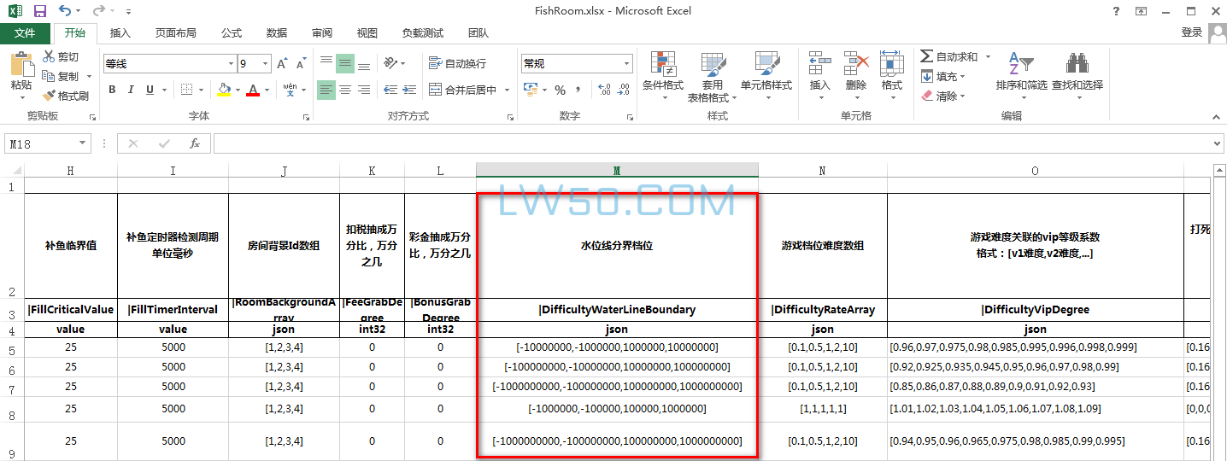Toggle Bold formatting
Screen dimensions: 1227x461
112,90
